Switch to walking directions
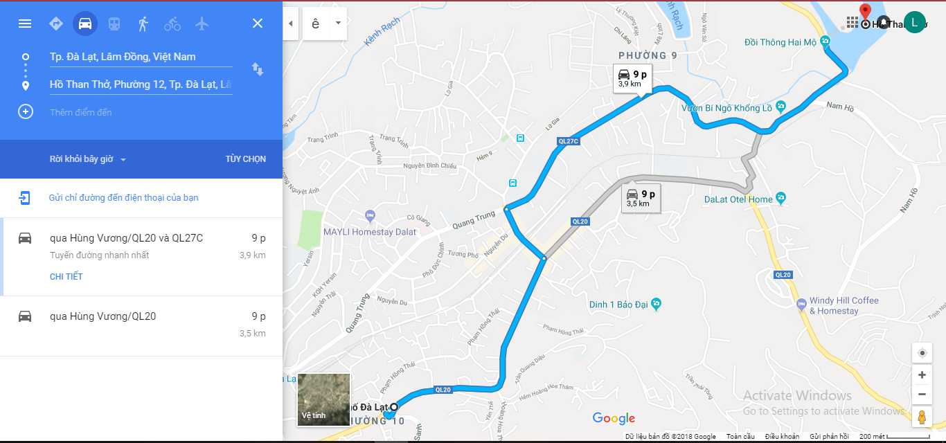 143,24
